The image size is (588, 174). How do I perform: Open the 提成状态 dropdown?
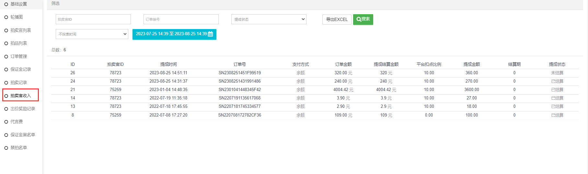pos(269,19)
